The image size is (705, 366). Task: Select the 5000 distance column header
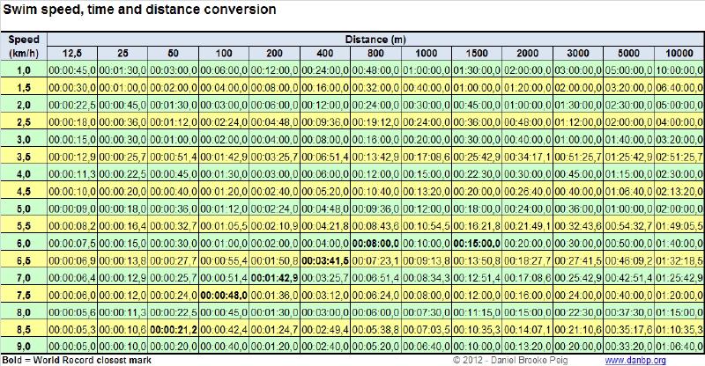628,53
